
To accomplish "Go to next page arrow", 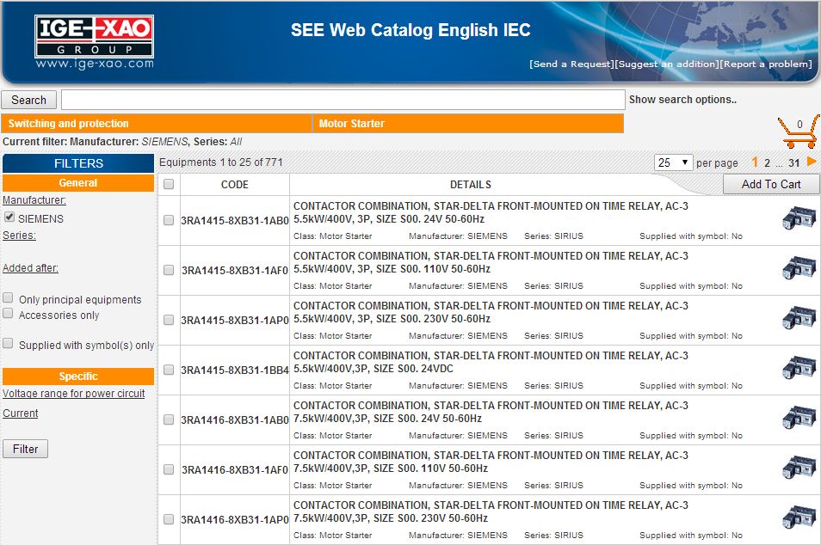I will [x=812, y=162].
